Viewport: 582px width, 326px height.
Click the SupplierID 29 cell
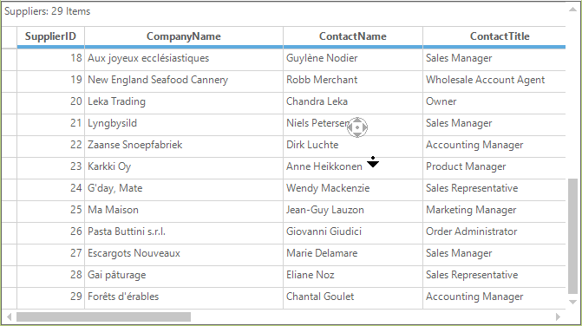click(x=50, y=297)
